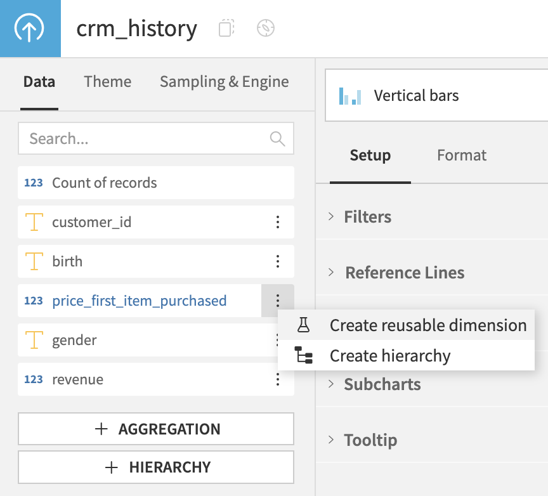Open the Sampling & Engine tab
The width and height of the screenshot is (548, 496).
point(224,82)
